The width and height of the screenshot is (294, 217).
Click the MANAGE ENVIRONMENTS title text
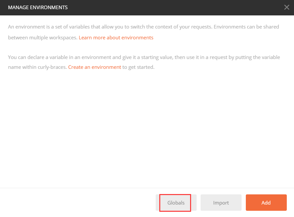(x=38, y=7)
